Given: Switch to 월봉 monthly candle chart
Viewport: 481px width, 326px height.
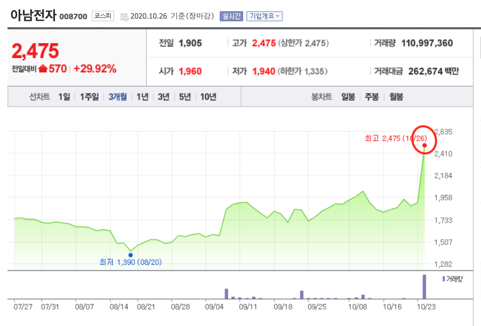Looking at the screenshot, I should 396,97.
